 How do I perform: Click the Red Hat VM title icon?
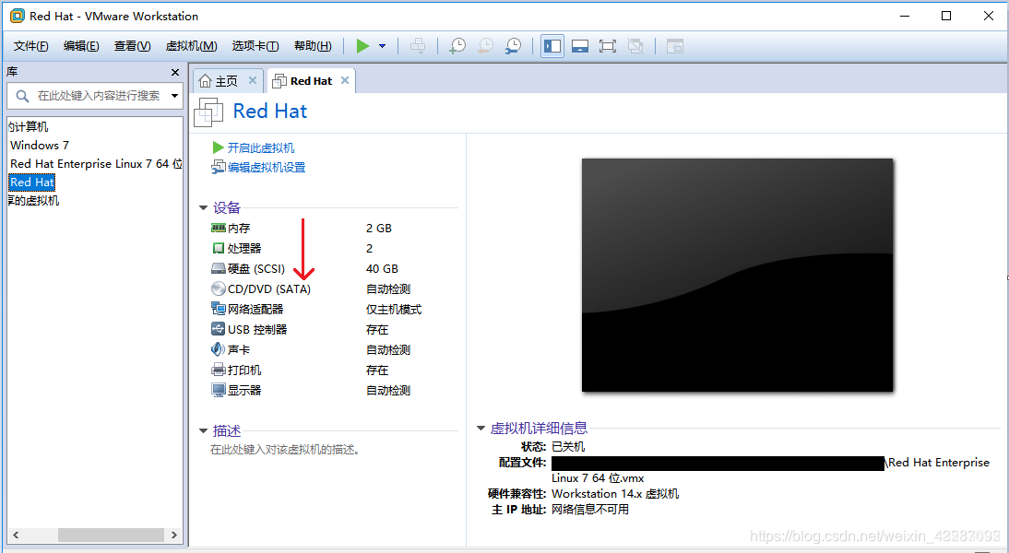(x=208, y=112)
